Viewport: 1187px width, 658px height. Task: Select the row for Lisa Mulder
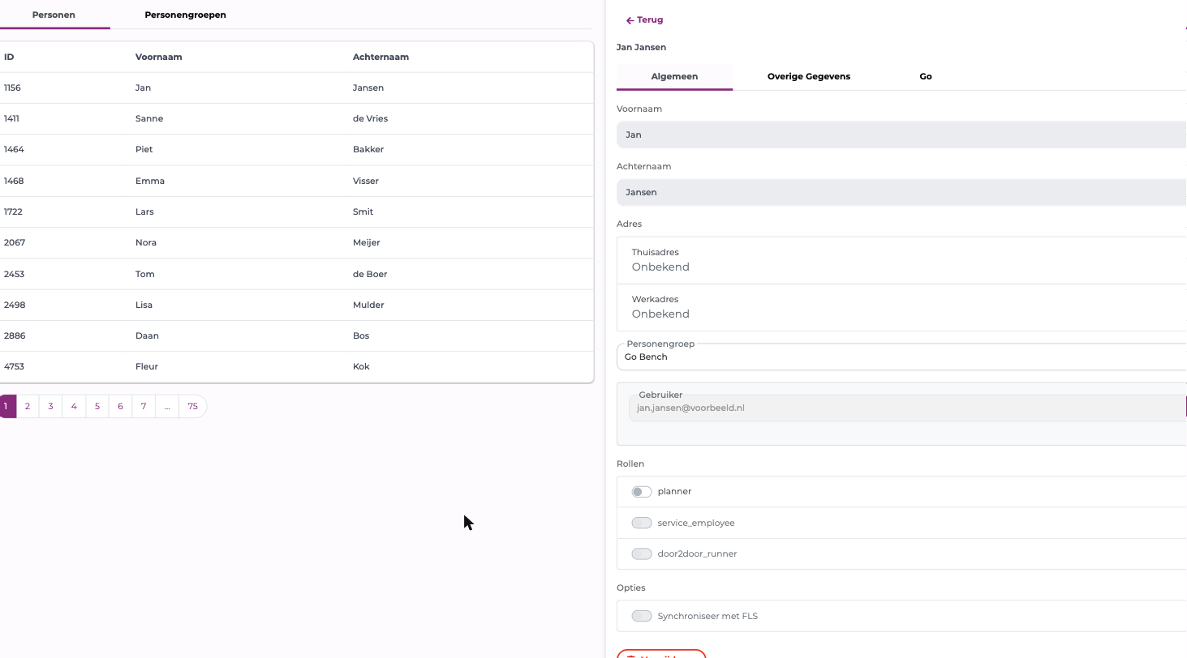(296, 305)
